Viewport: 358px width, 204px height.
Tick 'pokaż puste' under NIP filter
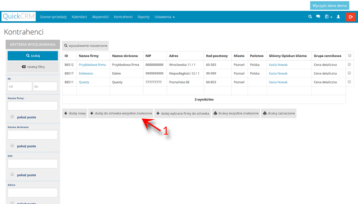pos(12,174)
